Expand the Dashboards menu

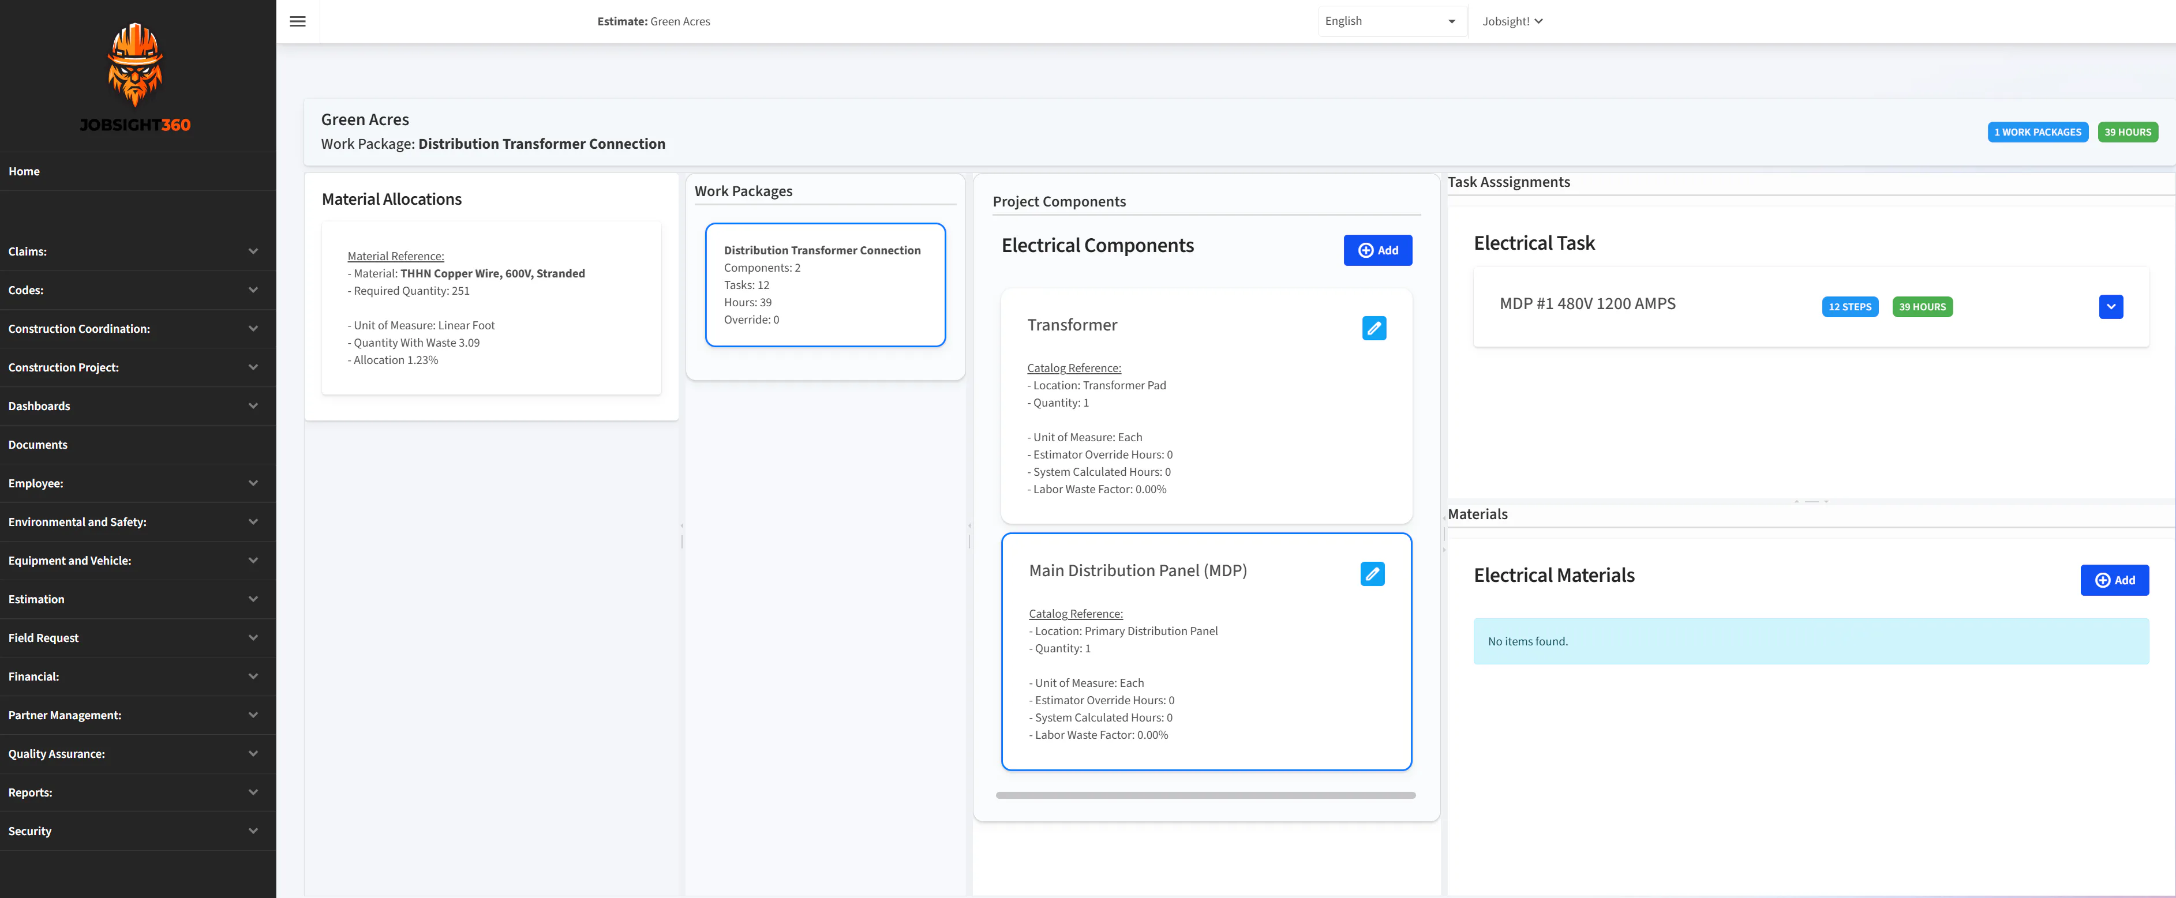pos(138,406)
